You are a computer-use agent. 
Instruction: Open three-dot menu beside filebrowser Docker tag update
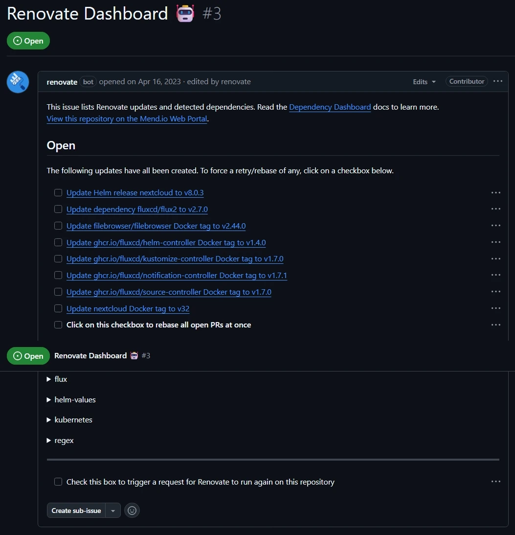tap(496, 226)
